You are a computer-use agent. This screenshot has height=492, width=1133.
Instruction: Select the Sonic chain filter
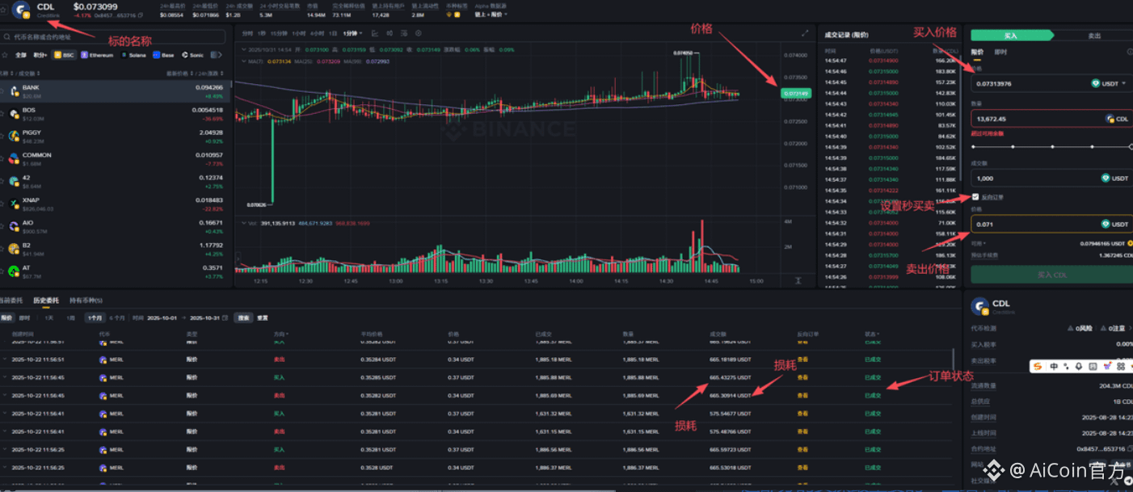(x=192, y=55)
